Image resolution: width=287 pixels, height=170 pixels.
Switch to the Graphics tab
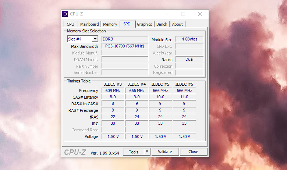point(145,24)
